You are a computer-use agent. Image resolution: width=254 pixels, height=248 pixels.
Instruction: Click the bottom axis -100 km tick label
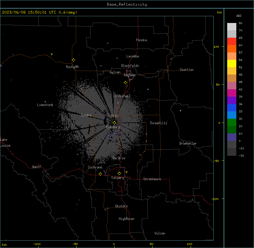[x=37, y=244]
